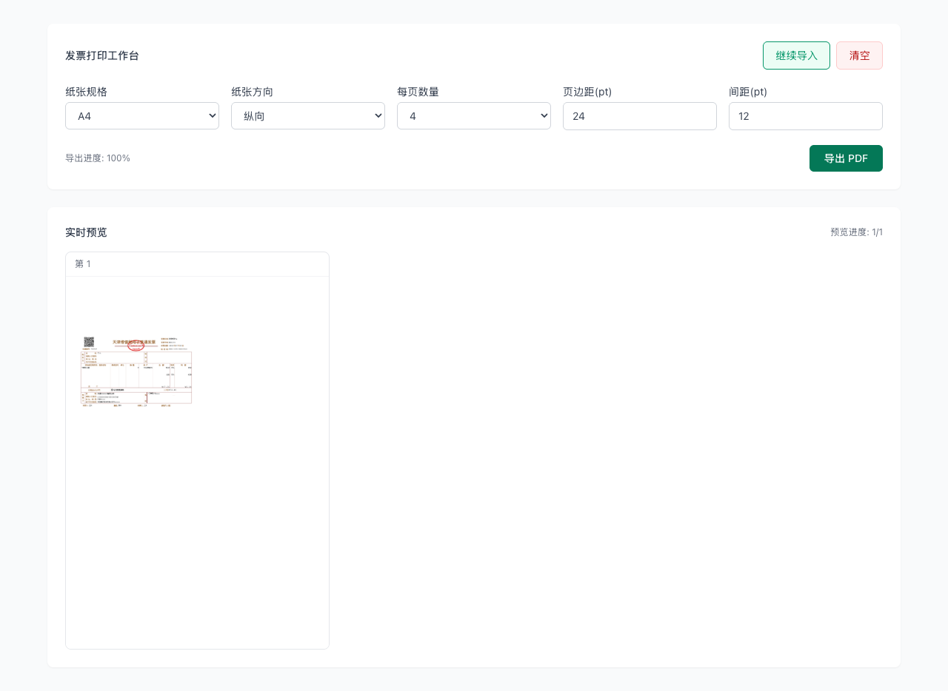This screenshot has height=691, width=948.
Task: Click the 导出进度: 100% status text
Action: click(x=98, y=158)
